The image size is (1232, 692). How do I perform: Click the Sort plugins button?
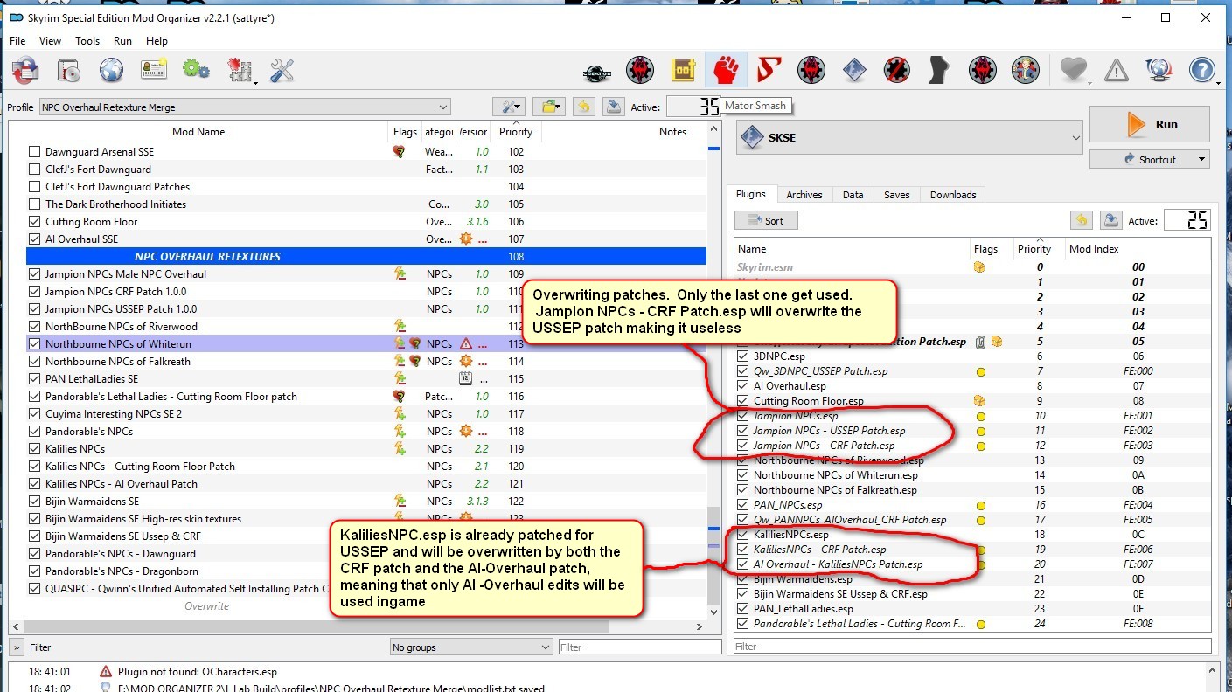coord(766,221)
